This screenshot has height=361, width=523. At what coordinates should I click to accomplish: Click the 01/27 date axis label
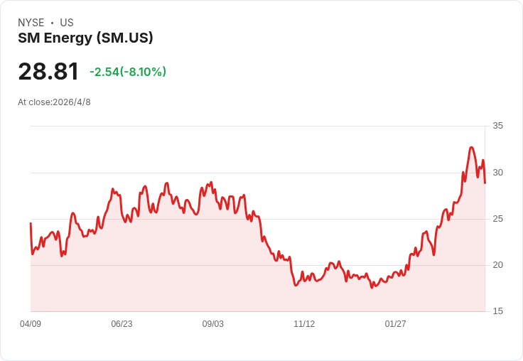[x=395, y=323]
